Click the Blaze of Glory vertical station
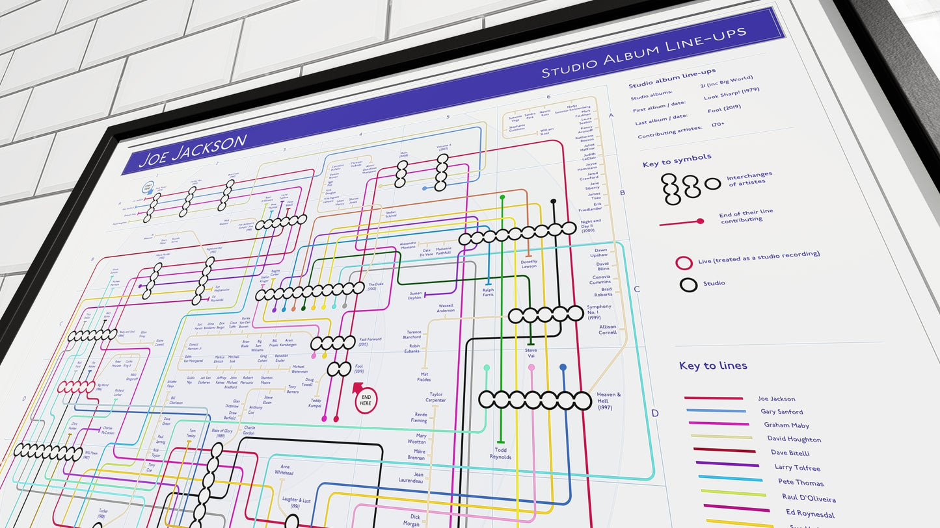 (x=206, y=486)
